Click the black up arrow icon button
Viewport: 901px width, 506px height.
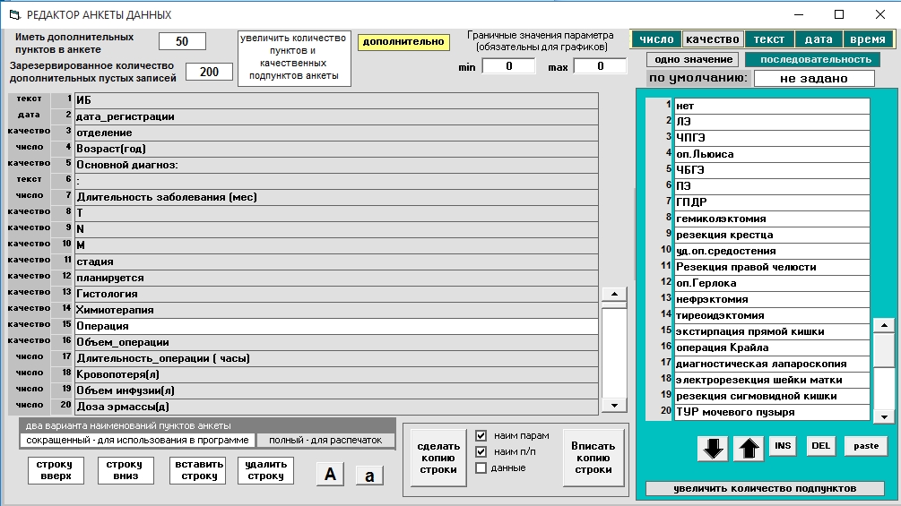[748, 447]
